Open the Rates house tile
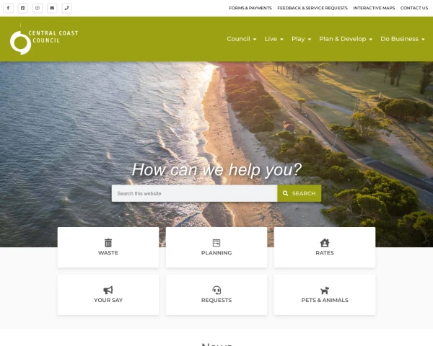This screenshot has height=346, width=433. [325, 247]
